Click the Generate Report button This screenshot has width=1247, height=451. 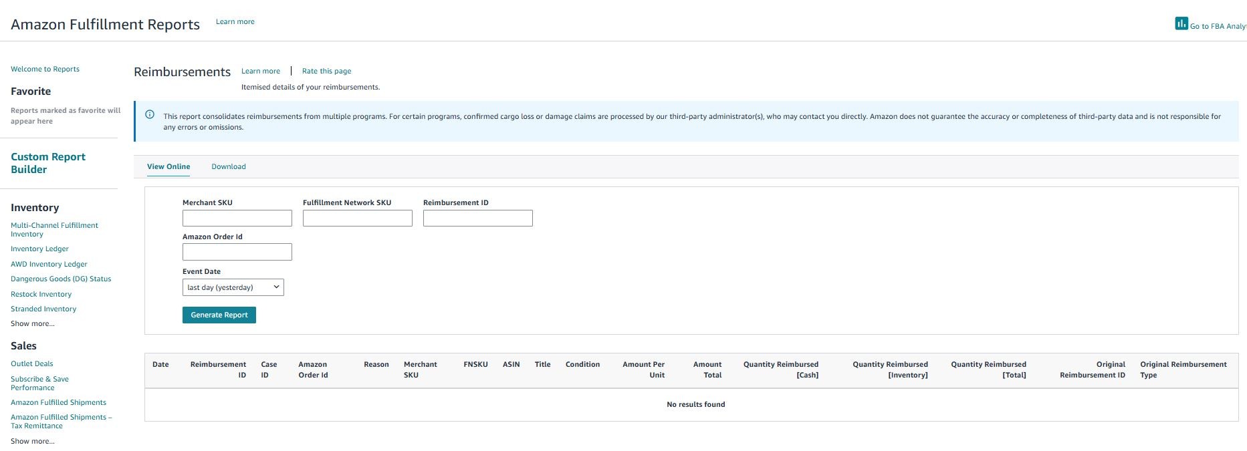pos(219,315)
